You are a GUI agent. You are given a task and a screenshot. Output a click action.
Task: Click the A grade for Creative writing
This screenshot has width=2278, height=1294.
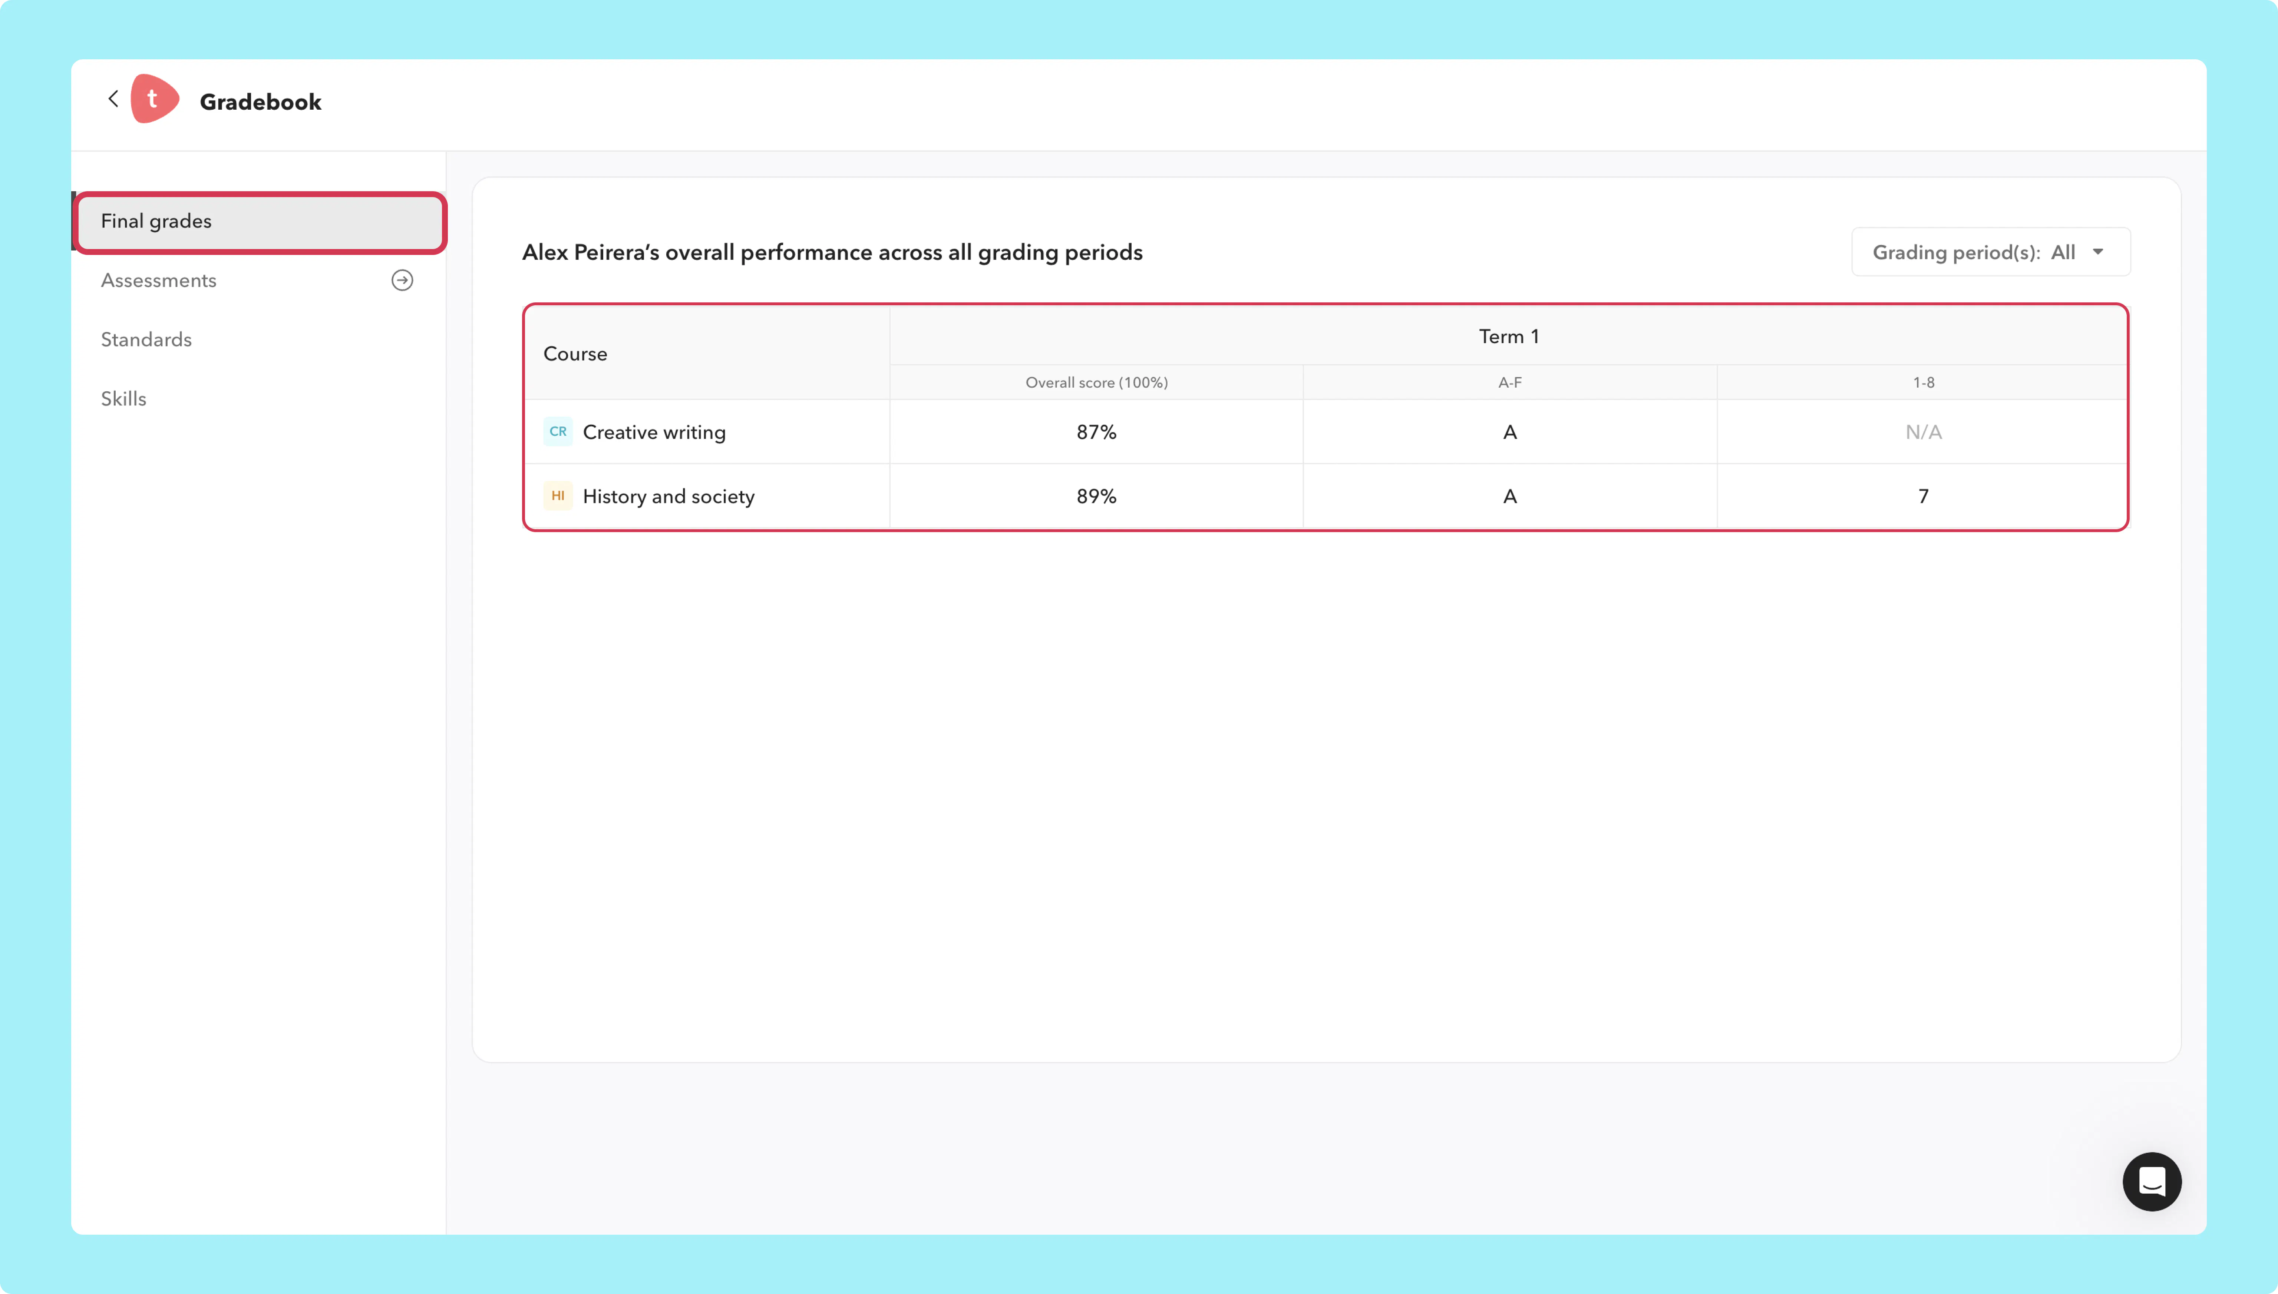pyautogui.click(x=1510, y=432)
